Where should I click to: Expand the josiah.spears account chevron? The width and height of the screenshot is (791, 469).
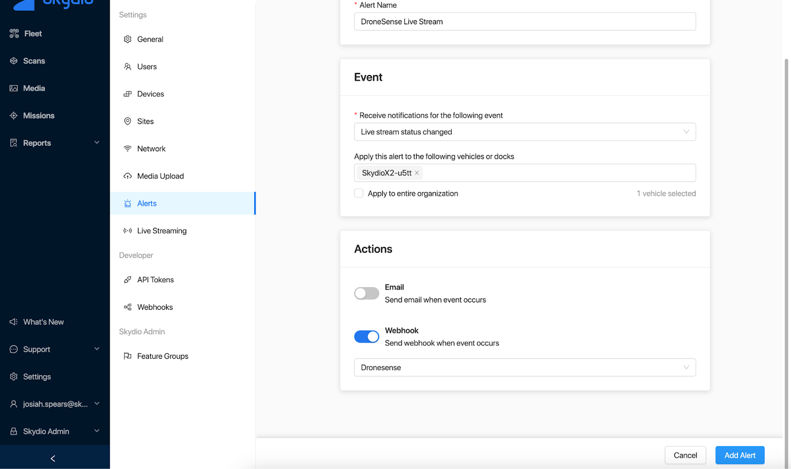pyautogui.click(x=97, y=404)
